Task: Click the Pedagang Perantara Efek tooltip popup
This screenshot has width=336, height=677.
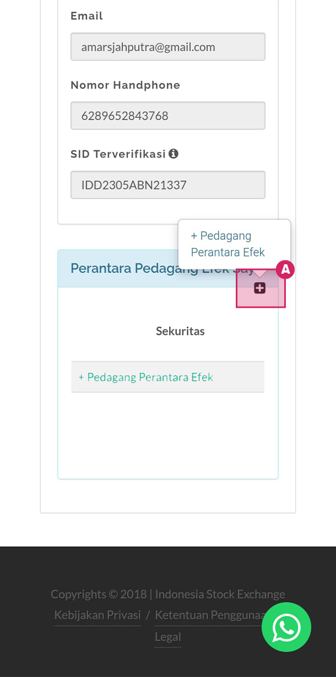Action: pos(234,244)
